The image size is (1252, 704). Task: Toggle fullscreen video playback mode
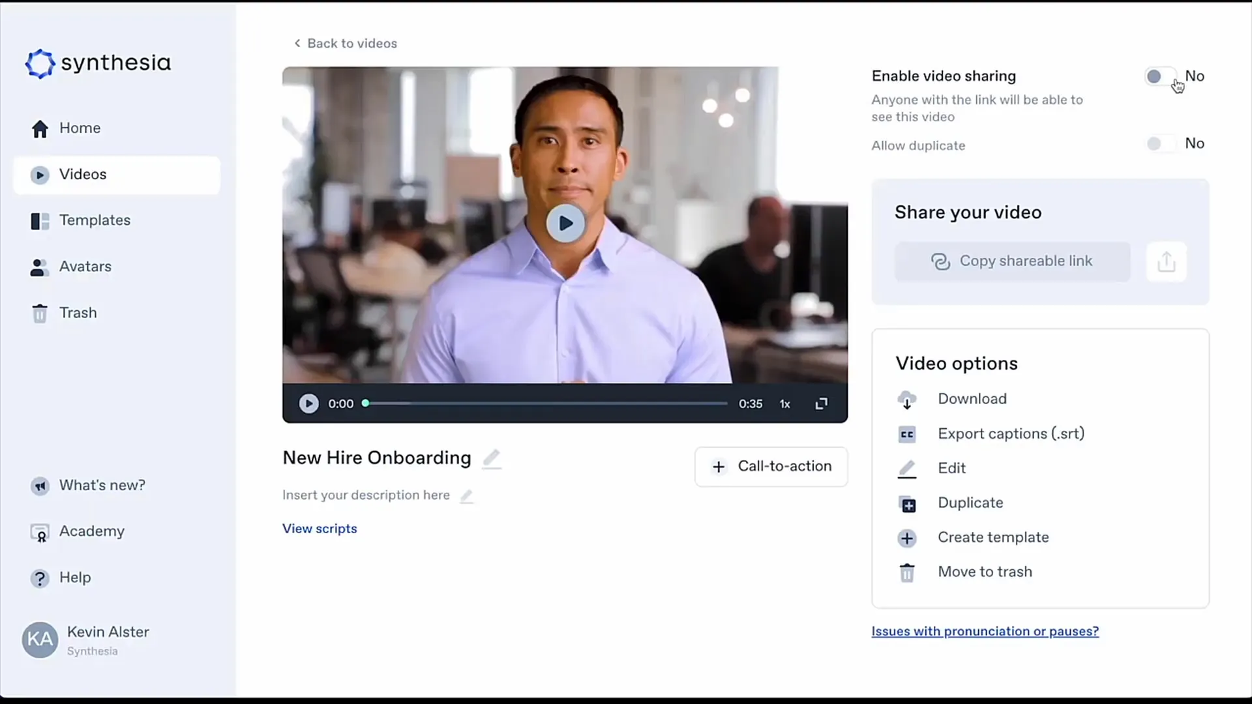click(820, 403)
